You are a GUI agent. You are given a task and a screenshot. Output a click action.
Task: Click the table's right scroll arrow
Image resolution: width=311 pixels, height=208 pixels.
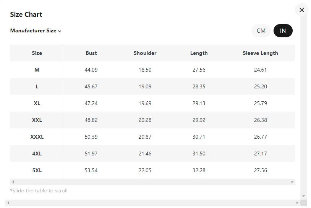tap(293, 182)
